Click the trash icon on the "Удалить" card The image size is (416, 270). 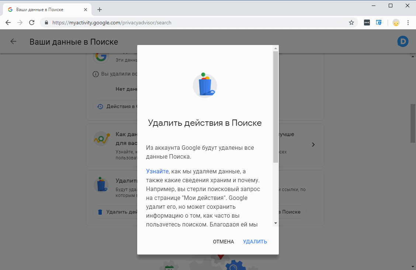(101, 184)
